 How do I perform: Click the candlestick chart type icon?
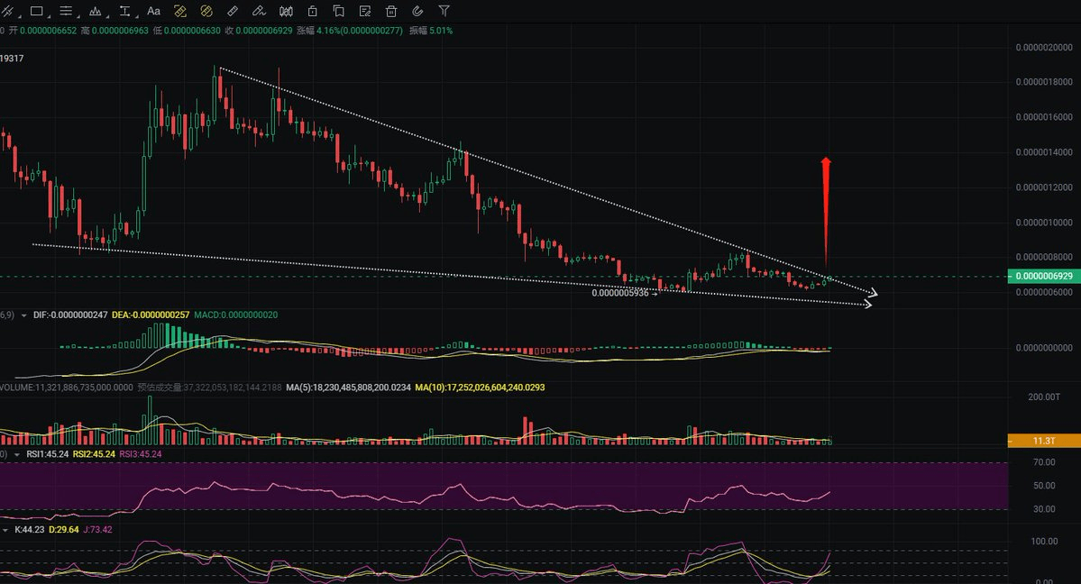coord(286,11)
